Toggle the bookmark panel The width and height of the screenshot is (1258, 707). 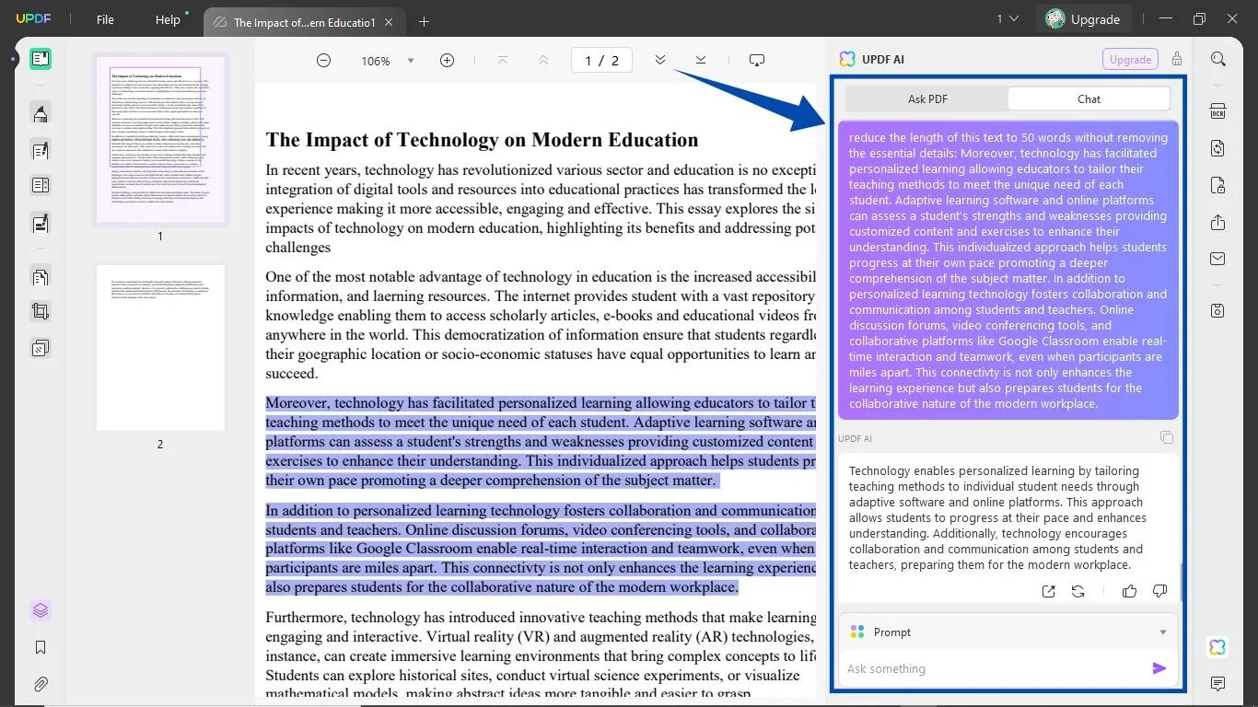click(x=41, y=647)
